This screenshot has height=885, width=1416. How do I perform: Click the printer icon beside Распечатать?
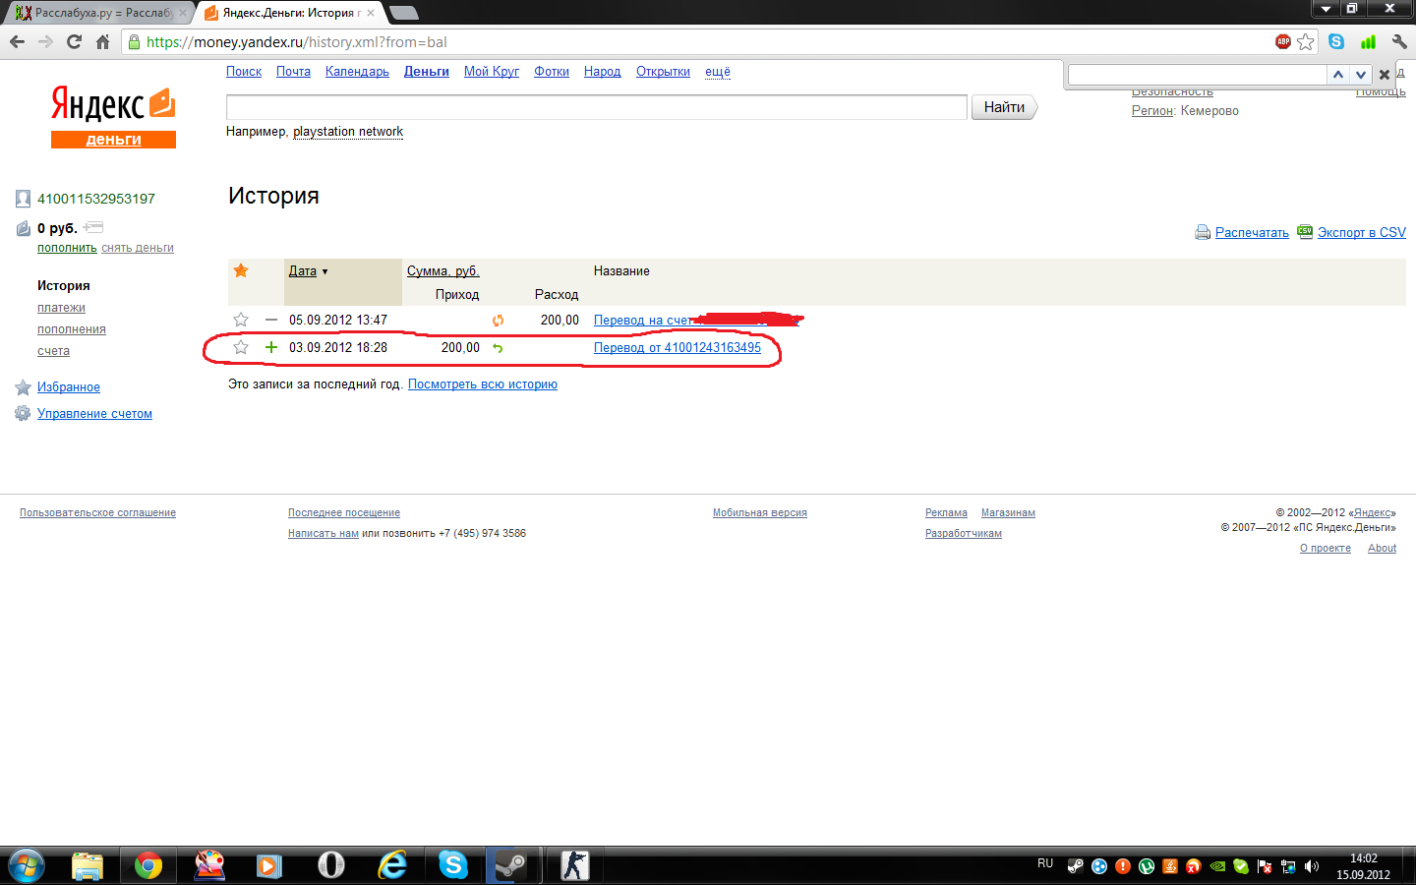tap(1202, 233)
